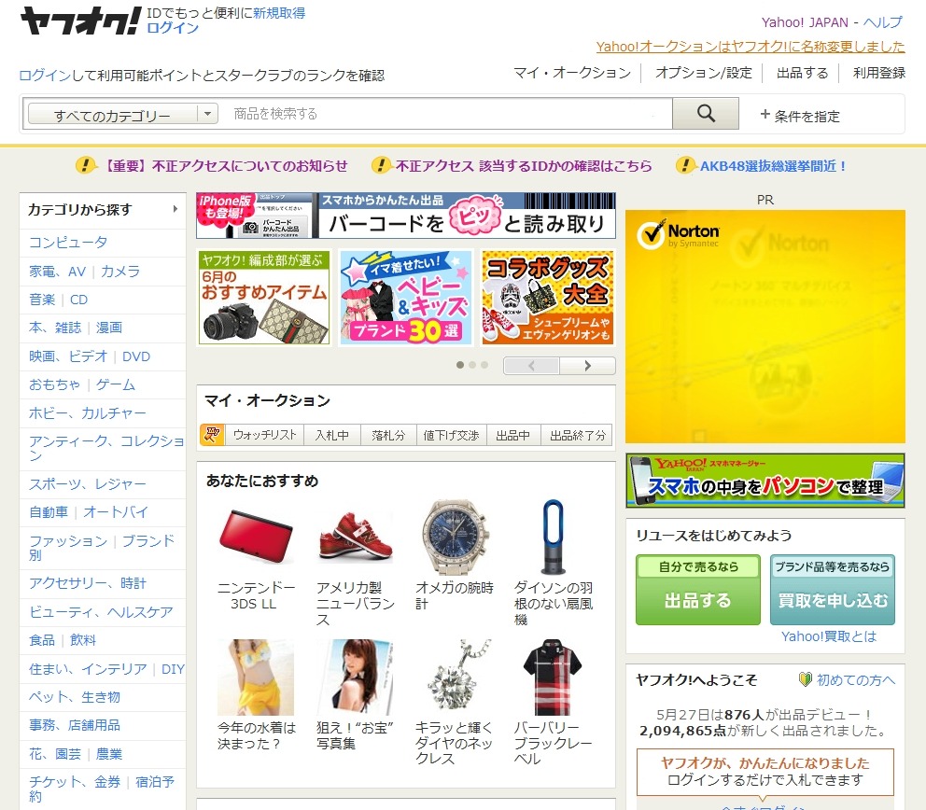Open the Yahoo! JAPAN link
Image resolution: width=926 pixels, height=810 pixels.
click(805, 22)
